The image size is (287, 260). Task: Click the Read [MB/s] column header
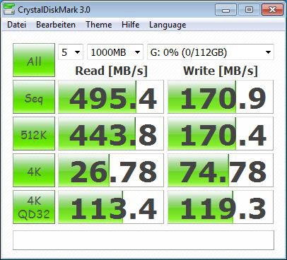(111, 71)
